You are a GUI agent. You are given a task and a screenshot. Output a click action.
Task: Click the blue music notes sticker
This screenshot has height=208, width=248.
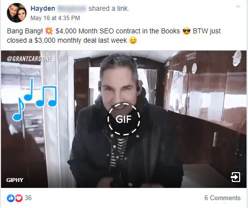pos(35,99)
